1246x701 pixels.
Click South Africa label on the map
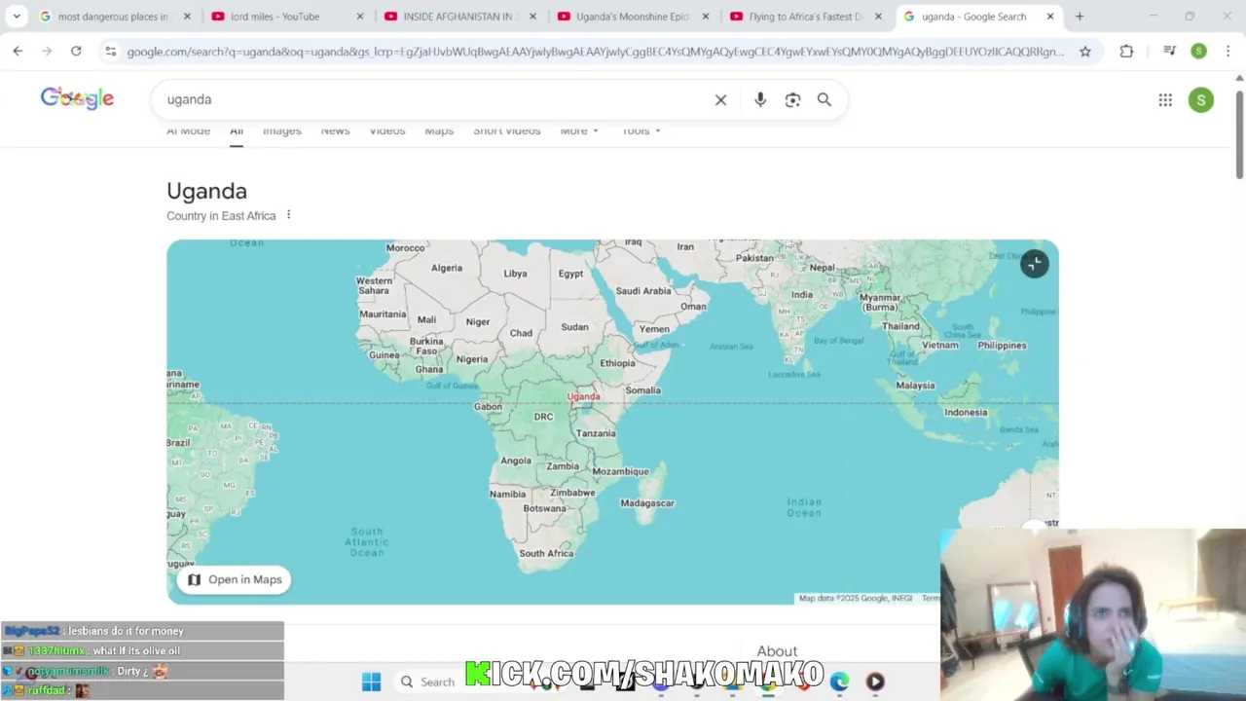click(x=546, y=553)
